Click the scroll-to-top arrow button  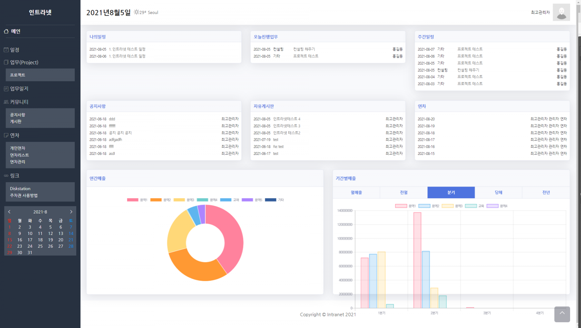[x=562, y=314]
